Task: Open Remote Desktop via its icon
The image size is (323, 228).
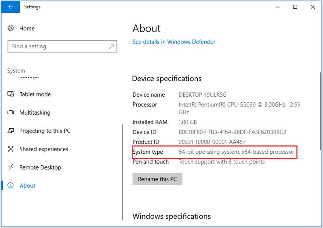Action: [11, 167]
